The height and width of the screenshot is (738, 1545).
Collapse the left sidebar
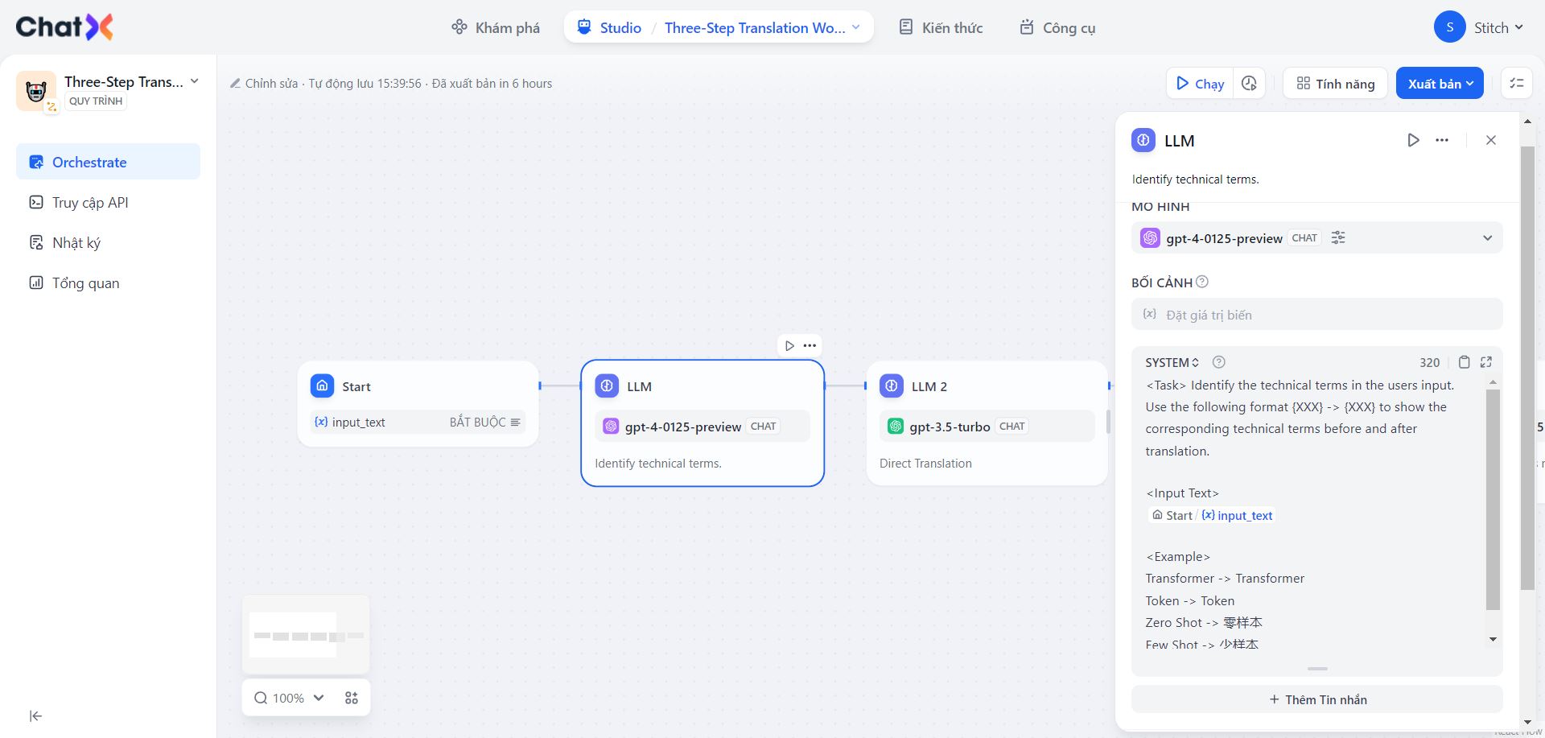[x=35, y=716]
